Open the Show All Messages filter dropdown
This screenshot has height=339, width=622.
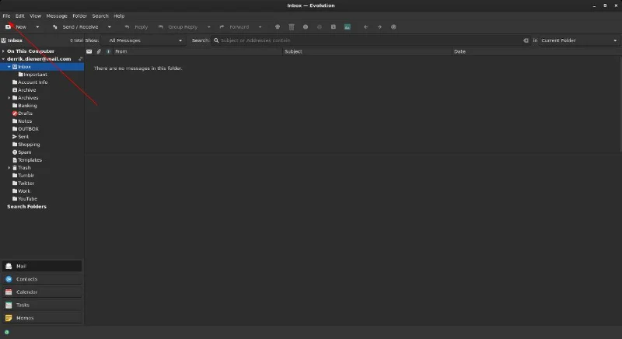click(x=145, y=40)
